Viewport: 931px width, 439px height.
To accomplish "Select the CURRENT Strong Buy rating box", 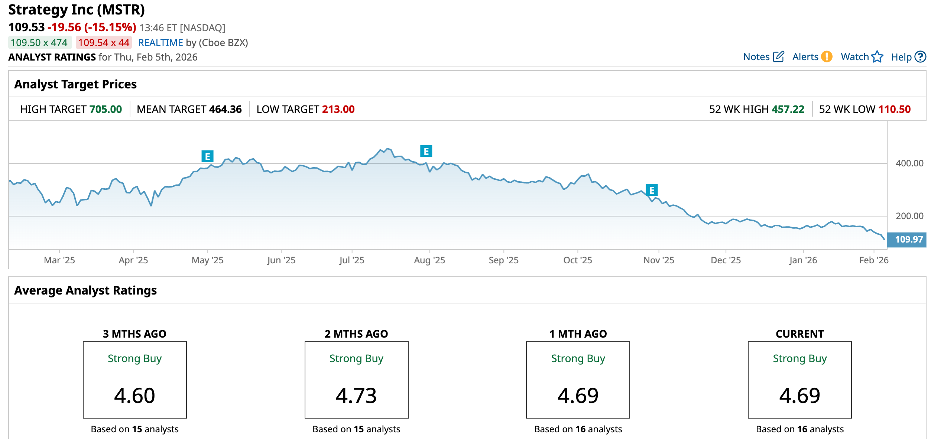I will 799,380.
